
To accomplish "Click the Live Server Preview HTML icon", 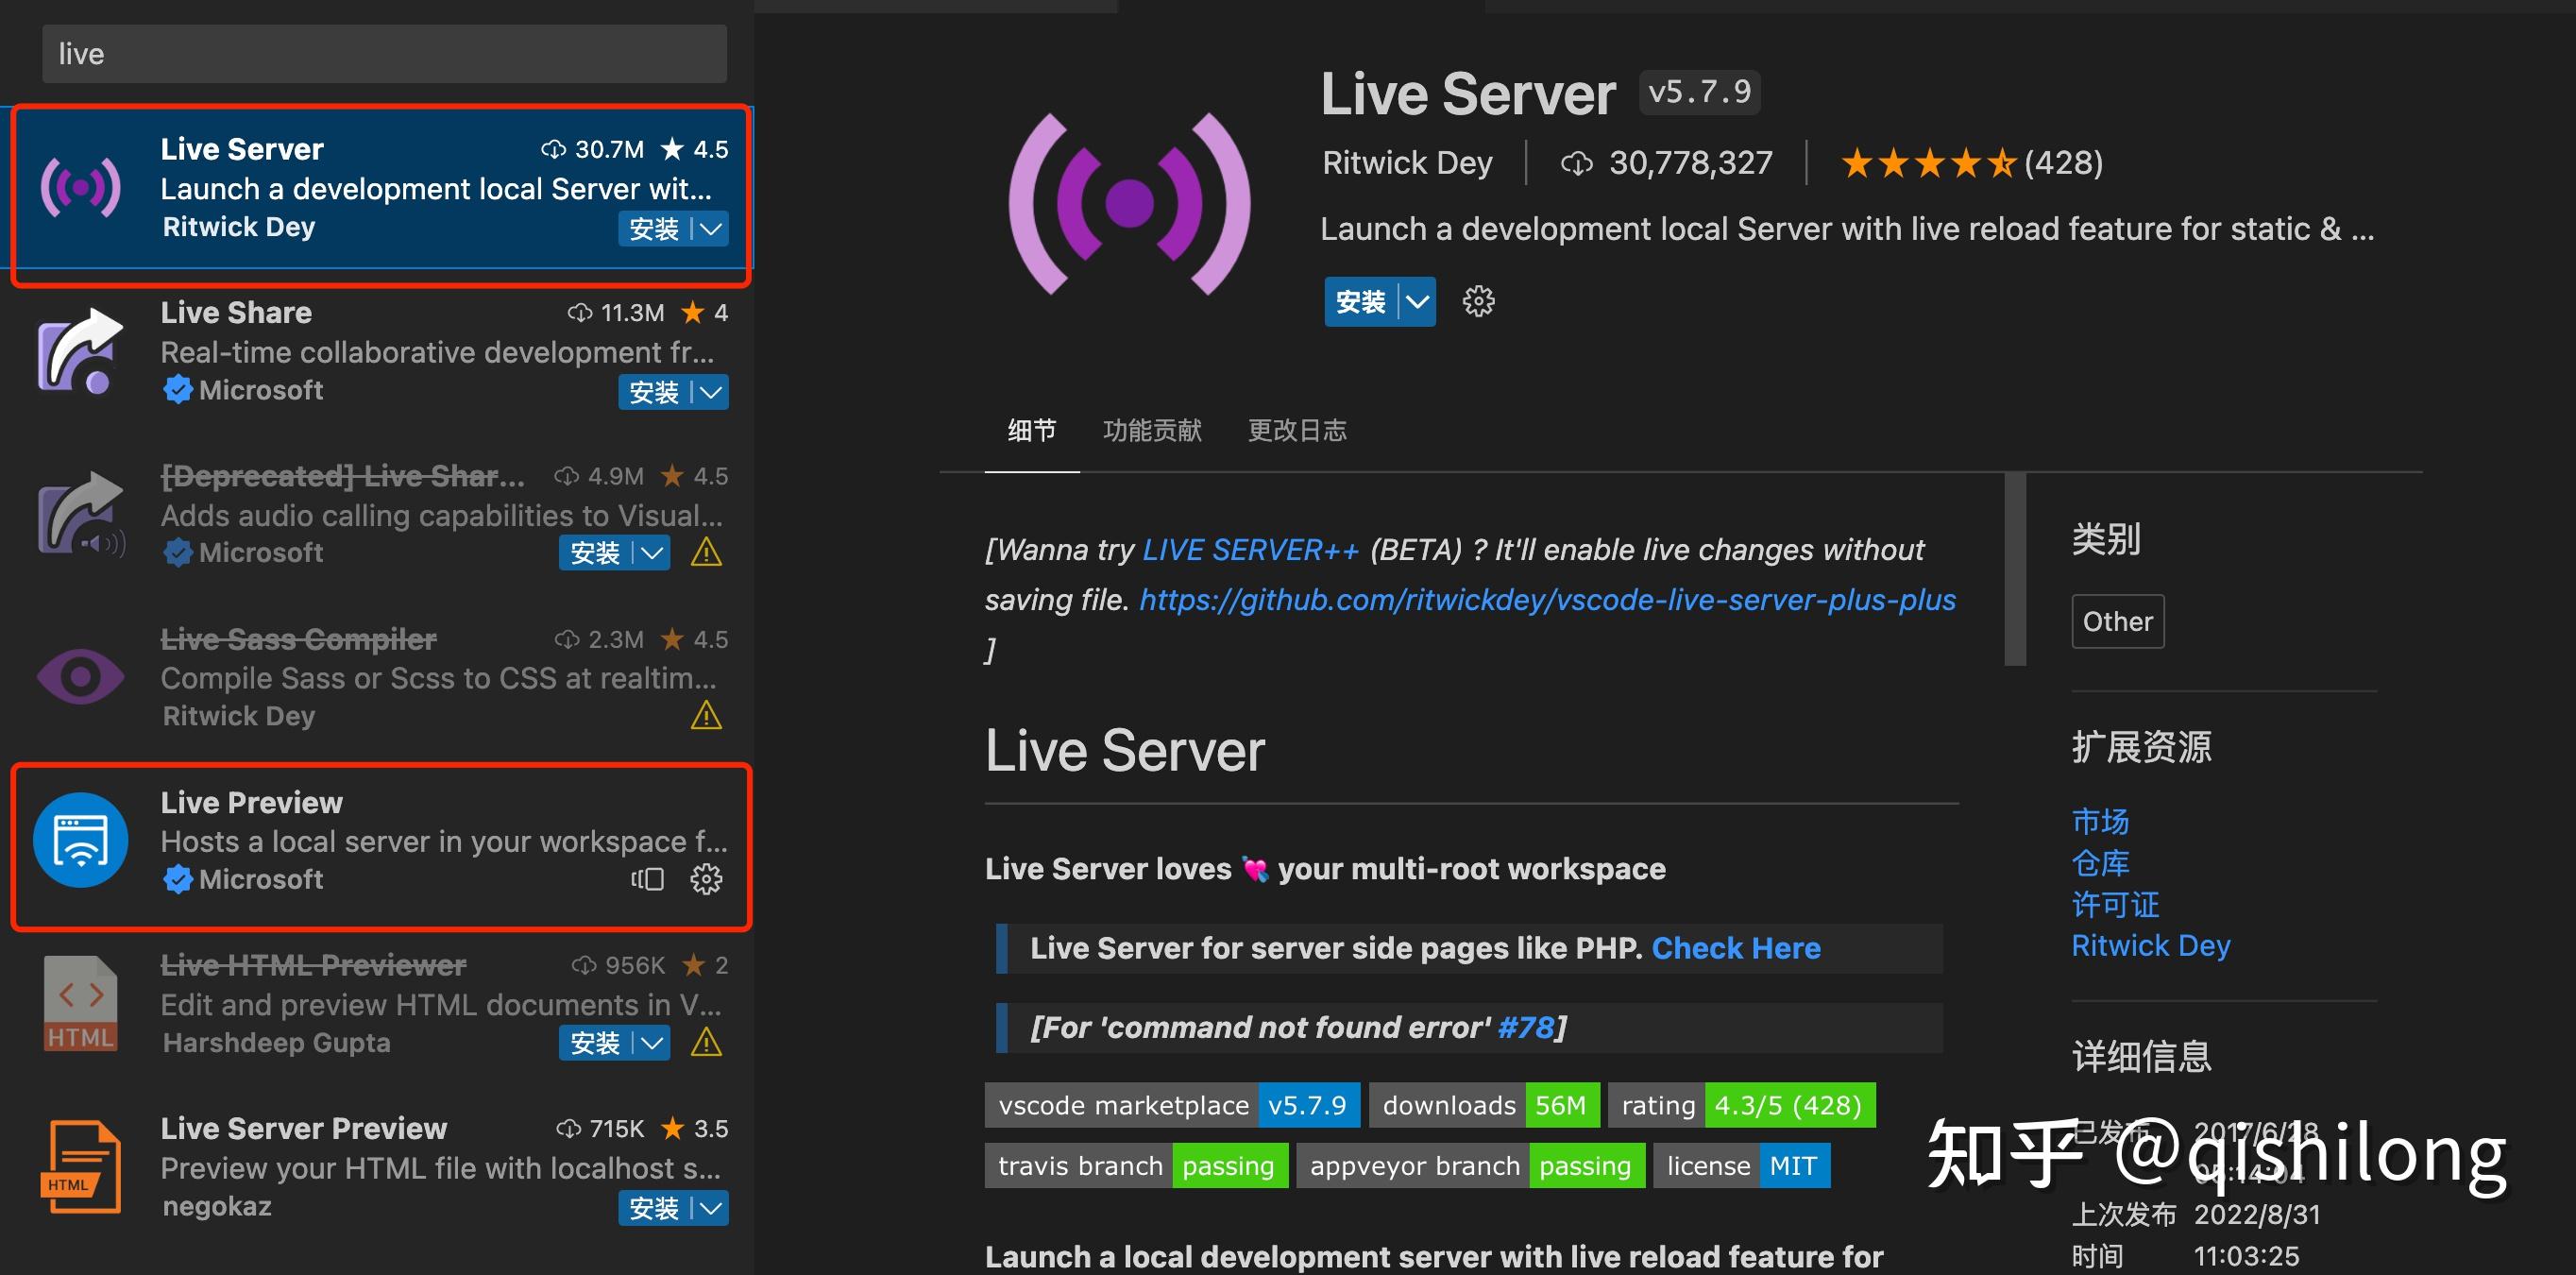I will pyautogui.click(x=80, y=1165).
